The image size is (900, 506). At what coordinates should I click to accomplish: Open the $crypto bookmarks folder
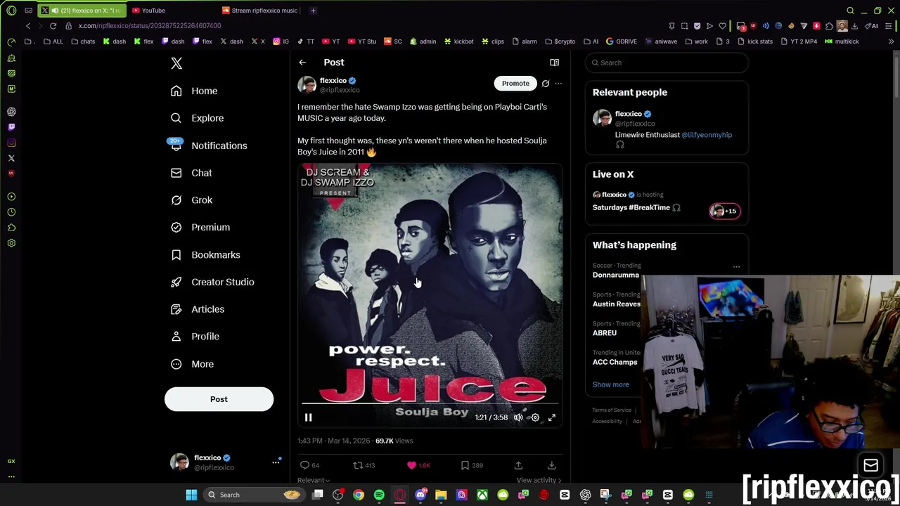[560, 41]
